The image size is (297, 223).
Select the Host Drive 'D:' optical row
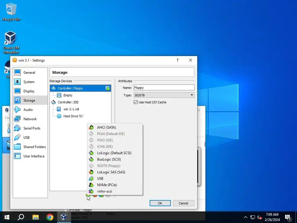click(80, 116)
